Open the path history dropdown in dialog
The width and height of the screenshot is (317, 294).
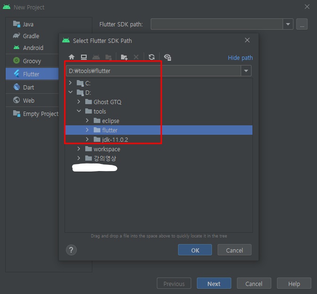pos(246,71)
